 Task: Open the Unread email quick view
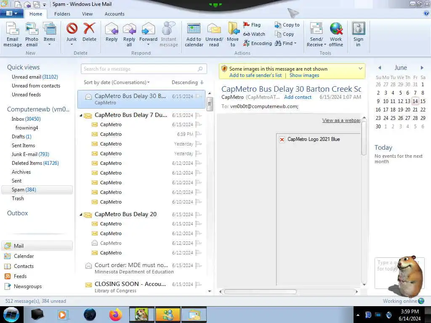[x=35, y=77]
